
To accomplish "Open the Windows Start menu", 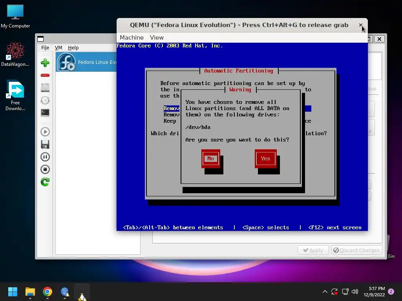I will pos(13,292).
